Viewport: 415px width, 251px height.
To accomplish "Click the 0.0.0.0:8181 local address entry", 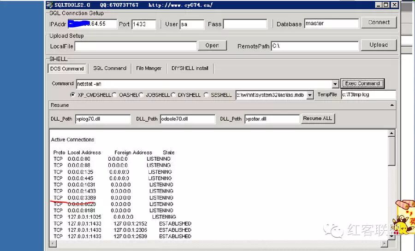I will [82, 210].
